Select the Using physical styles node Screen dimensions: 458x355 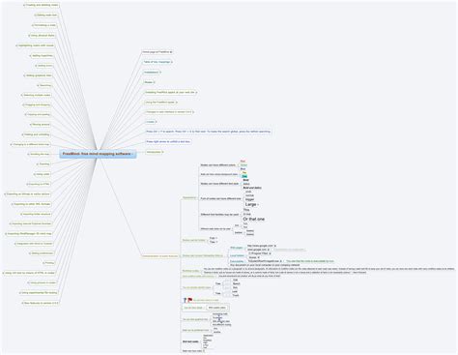43,36
